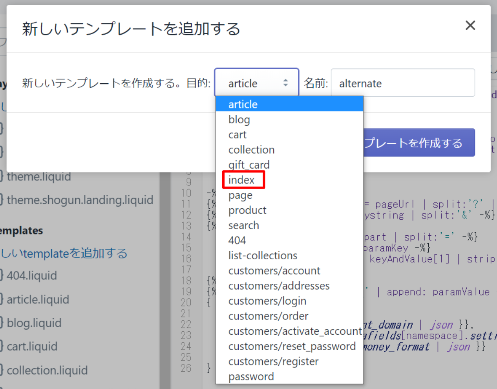Viewport: 497px width, 389px height.
Task: Choose collection from template type list
Action: click(289, 150)
